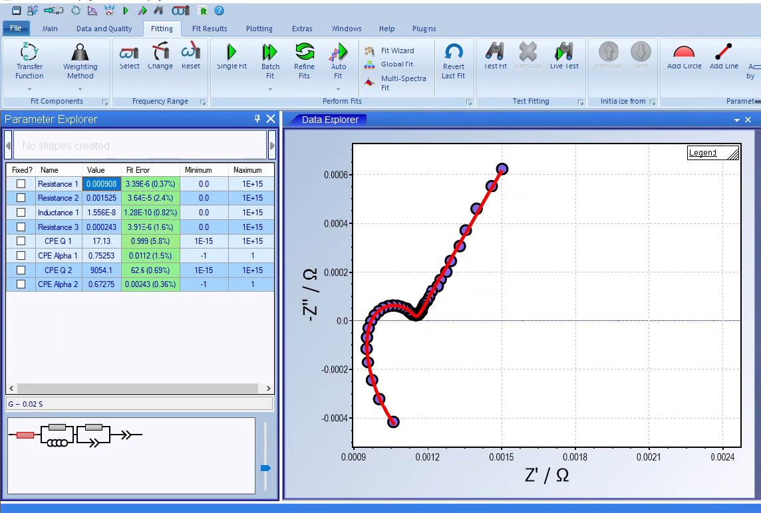Click the binoculars quick-access icon

tap(158, 10)
